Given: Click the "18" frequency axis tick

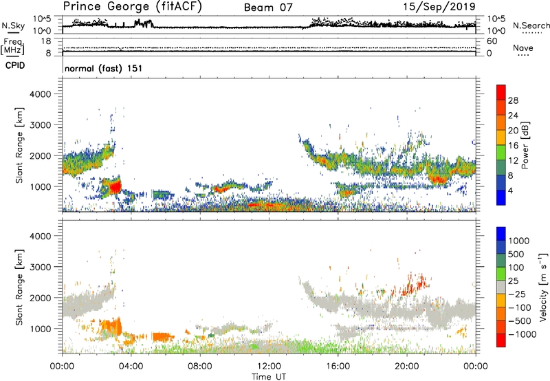Looking at the screenshot, I should 45,41.
